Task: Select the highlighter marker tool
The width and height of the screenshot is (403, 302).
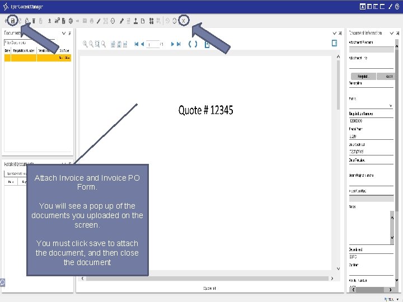Action: (x=121, y=21)
